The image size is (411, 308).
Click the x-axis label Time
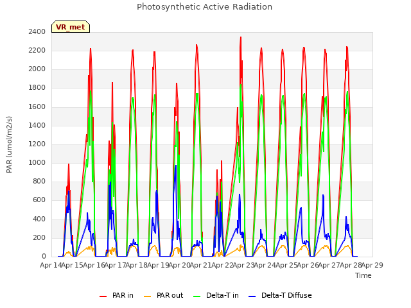point(363,275)
